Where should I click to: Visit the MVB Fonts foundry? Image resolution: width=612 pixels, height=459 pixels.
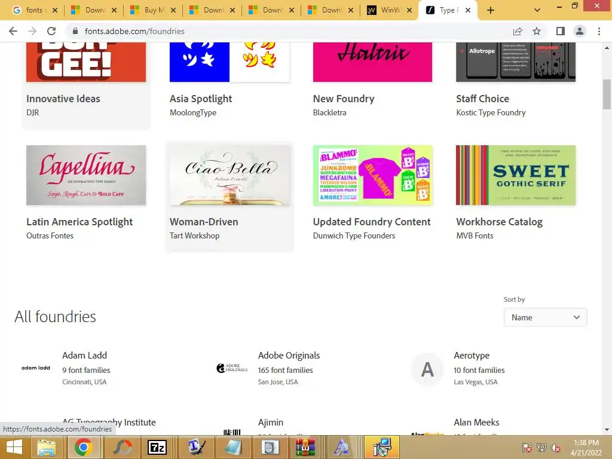pyautogui.click(x=475, y=235)
